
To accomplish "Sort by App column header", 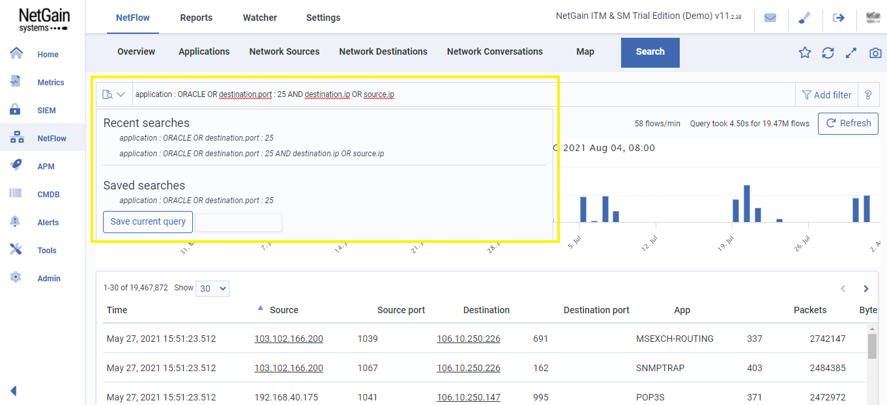I will [x=682, y=310].
